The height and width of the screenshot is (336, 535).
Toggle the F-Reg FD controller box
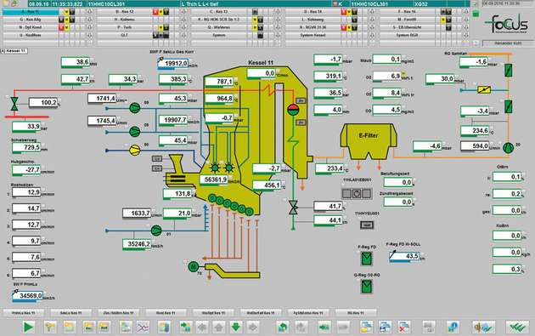tap(367, 258)
